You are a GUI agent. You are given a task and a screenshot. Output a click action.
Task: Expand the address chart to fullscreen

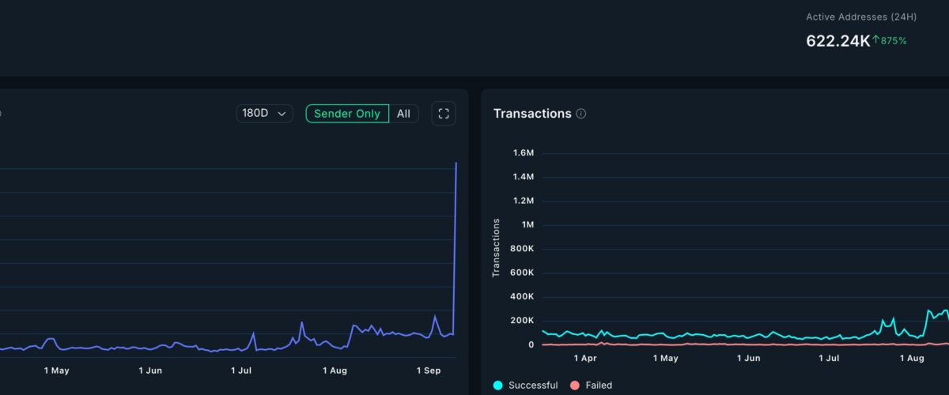444,113
